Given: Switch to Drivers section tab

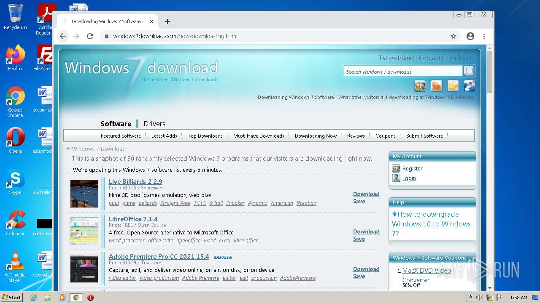Looking at the screenshot, I should point(154,124).
